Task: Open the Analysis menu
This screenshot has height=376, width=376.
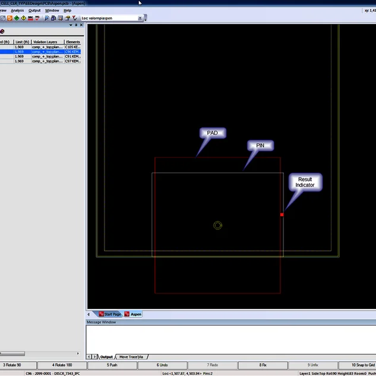Action: pos(17,11)
